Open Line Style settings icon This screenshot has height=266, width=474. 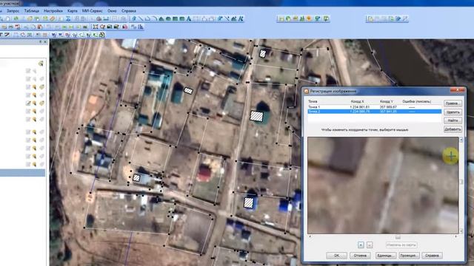pyautogui.click(x=227, y=18)
